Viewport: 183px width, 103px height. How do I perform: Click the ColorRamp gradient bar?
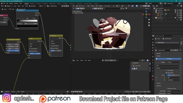coord(28,21)
